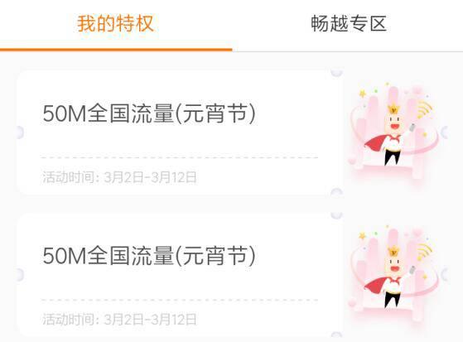Tap the second card's 活动时间: 3月2日-3月12日 text
Image resolution: width=463 pixels, height=342 pixels.
pos(119,320)
